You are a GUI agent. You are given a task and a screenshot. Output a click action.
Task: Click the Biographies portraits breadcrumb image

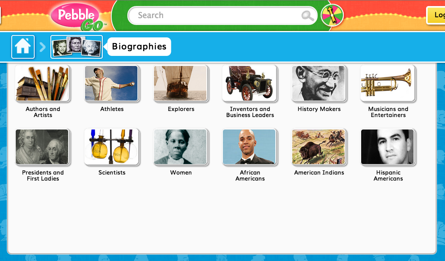point(77,47)
